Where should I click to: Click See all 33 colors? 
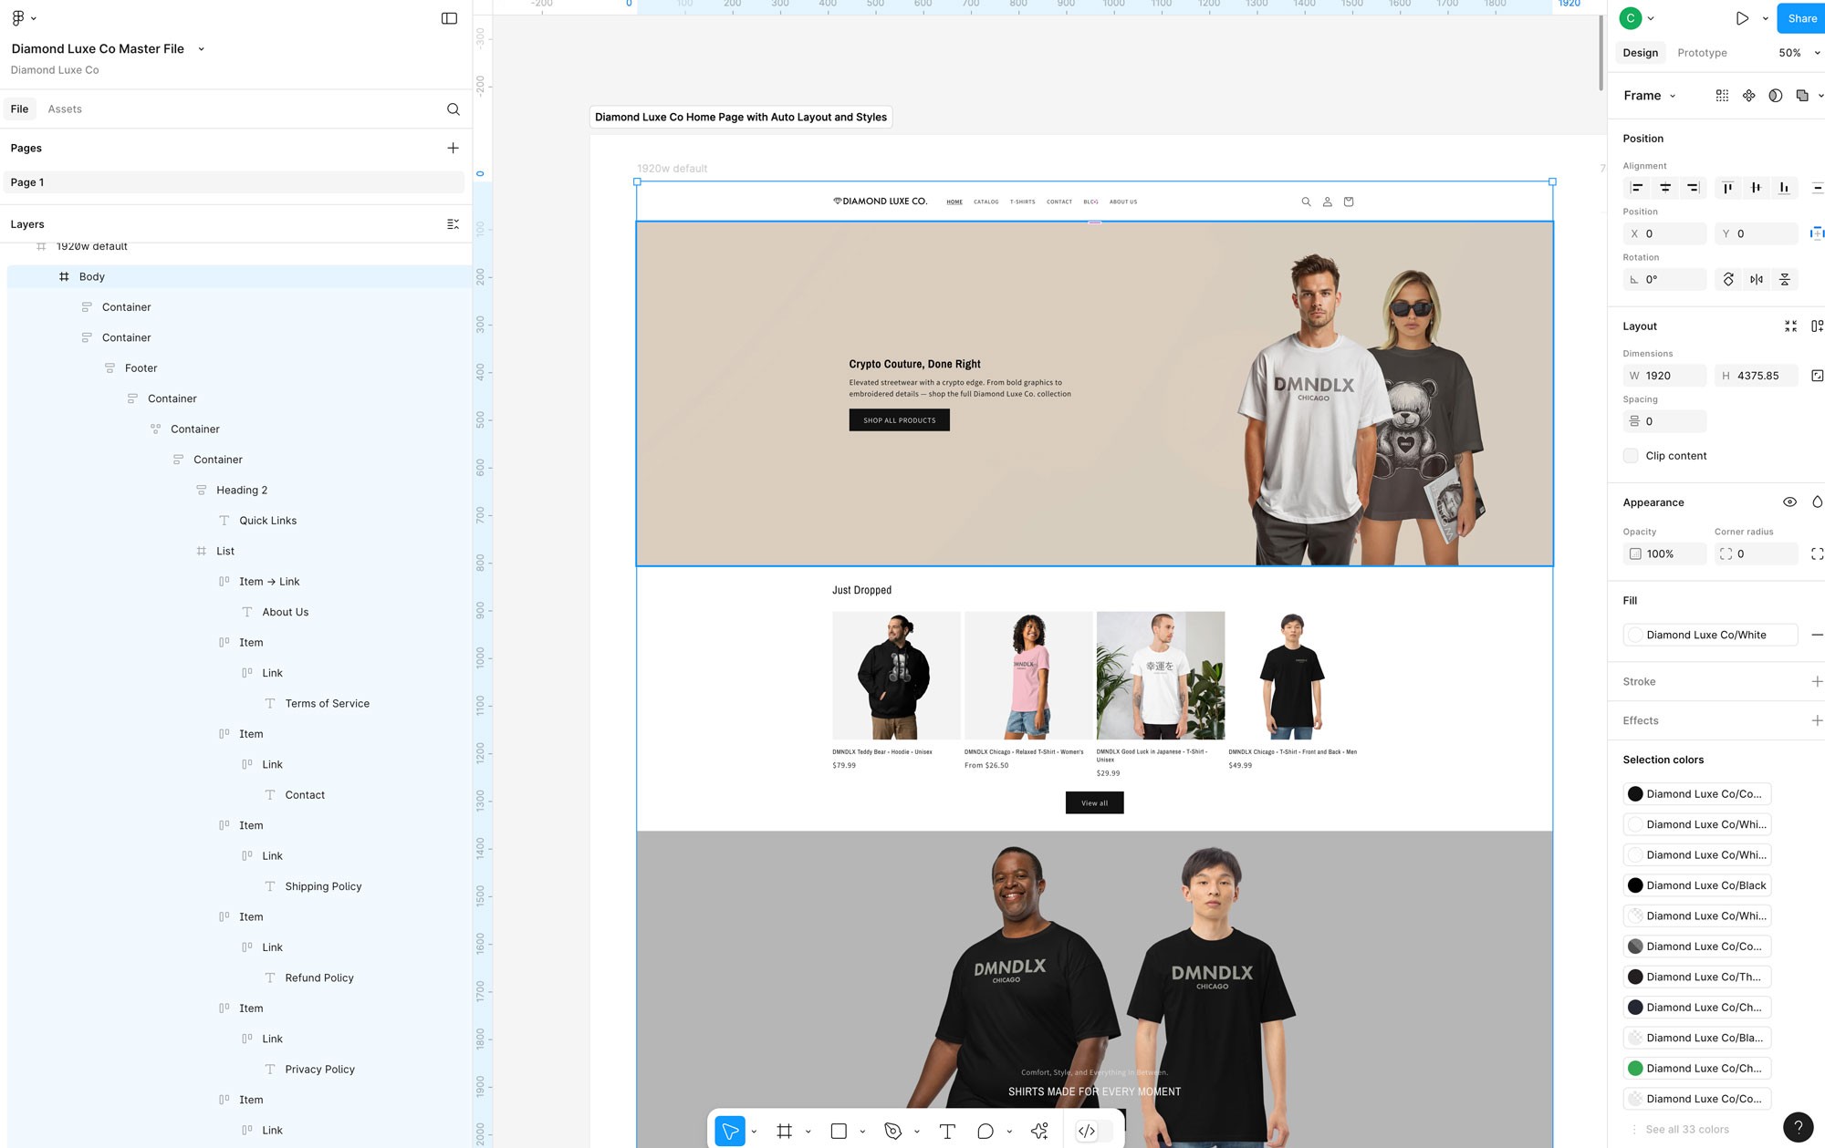(x=1687, y=1130)
